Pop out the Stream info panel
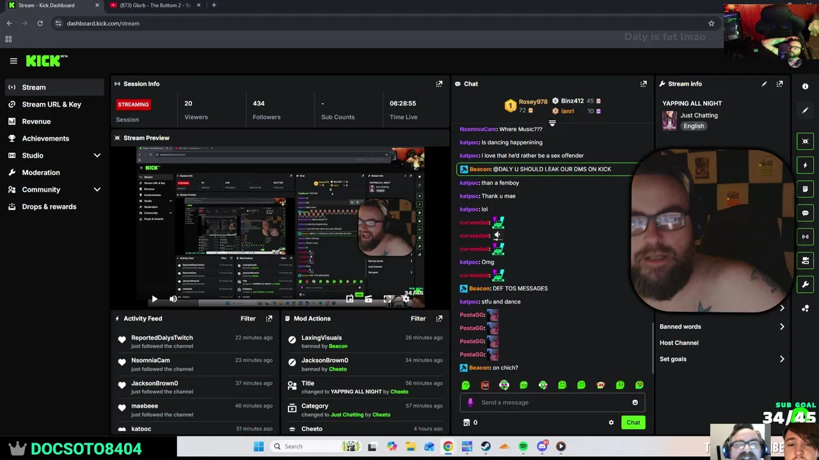Screen dimensions: 819x460 click(x=779, y=84)
